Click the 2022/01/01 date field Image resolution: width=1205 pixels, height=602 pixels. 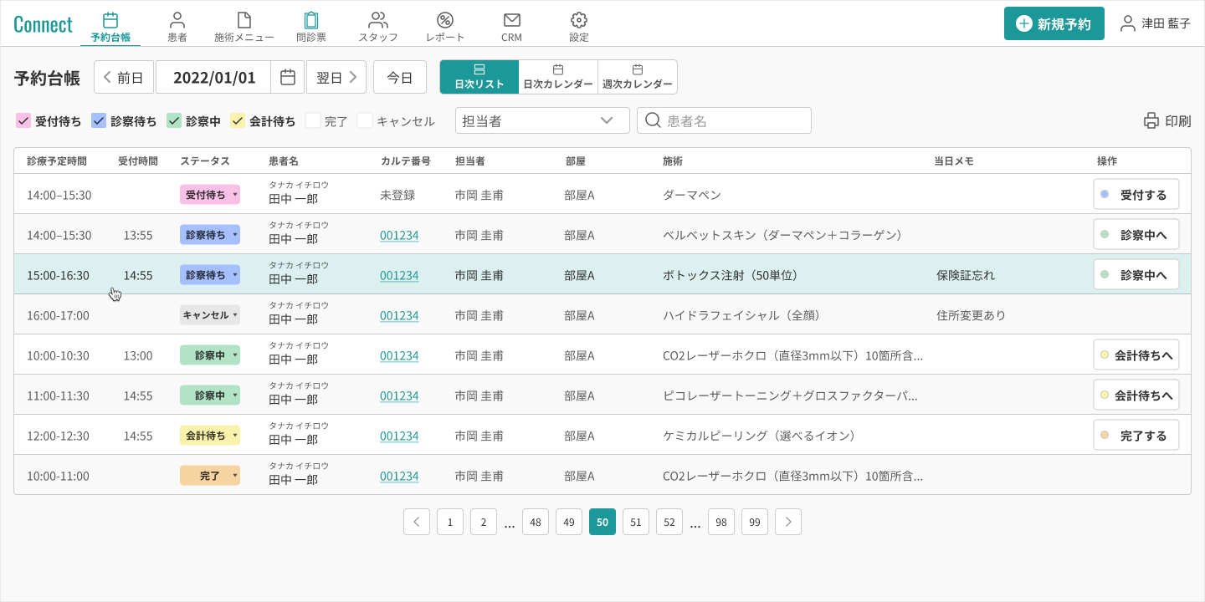(214, 77)
